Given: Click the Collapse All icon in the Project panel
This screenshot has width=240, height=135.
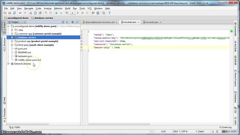Looking at the screenshot, I should click(67, 22).
